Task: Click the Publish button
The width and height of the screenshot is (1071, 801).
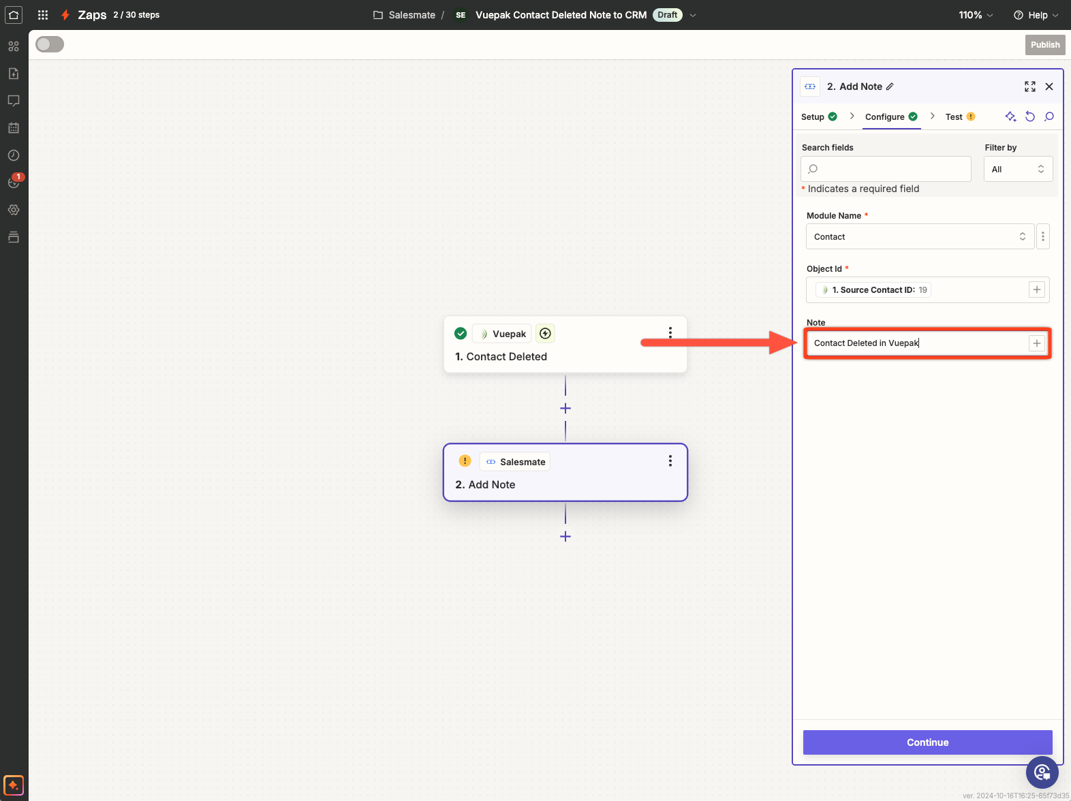Action: pyautogui.click(x=1044, y=45)
